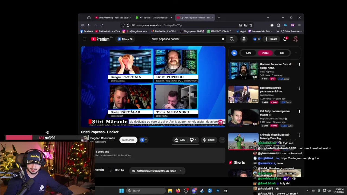Open Windows Start menu
347x195 pixels.
(x=121, y=191)
